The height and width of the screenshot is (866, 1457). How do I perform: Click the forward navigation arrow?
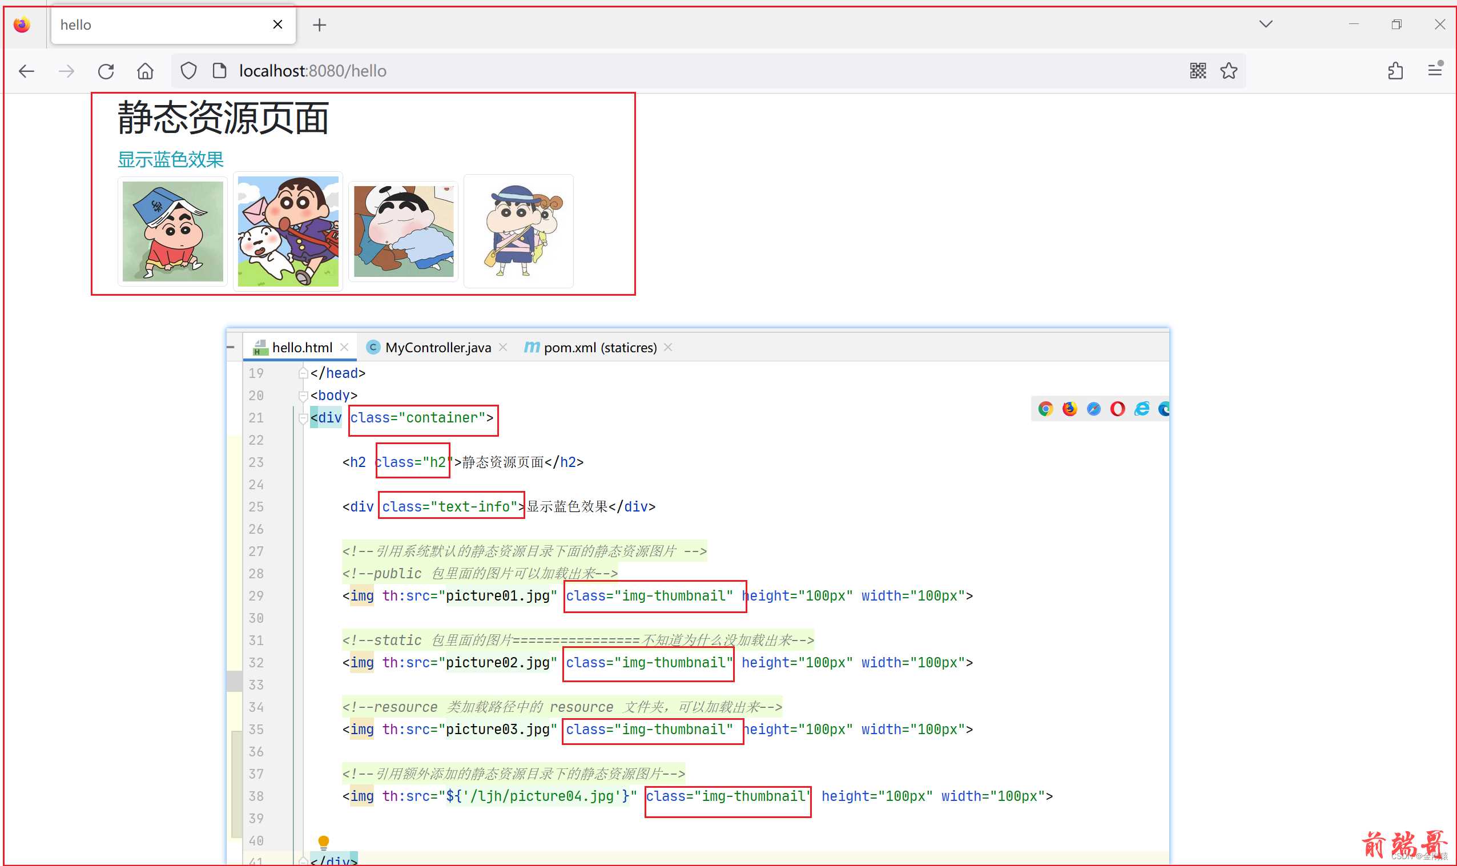(67, 71)
